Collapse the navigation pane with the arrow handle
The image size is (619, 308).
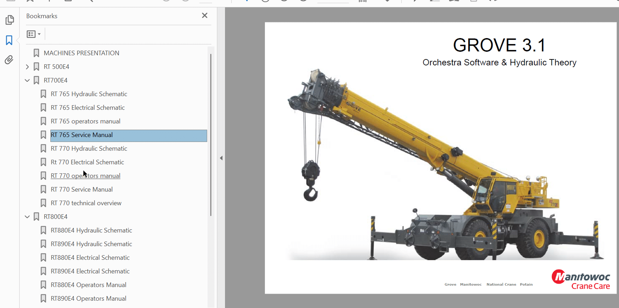tap(221, 158)
